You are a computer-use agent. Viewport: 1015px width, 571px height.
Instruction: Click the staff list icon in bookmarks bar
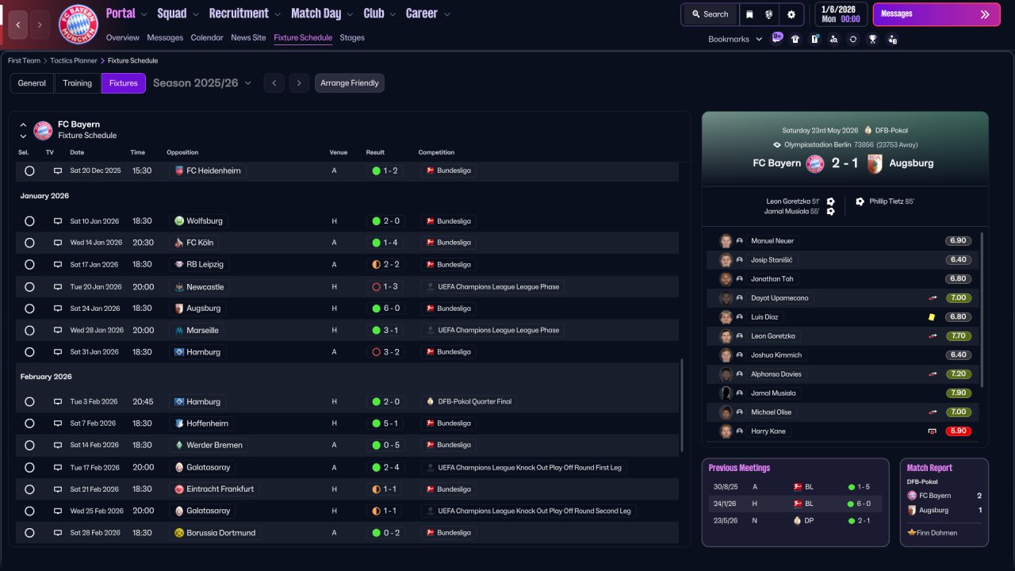tap(893, 39)
